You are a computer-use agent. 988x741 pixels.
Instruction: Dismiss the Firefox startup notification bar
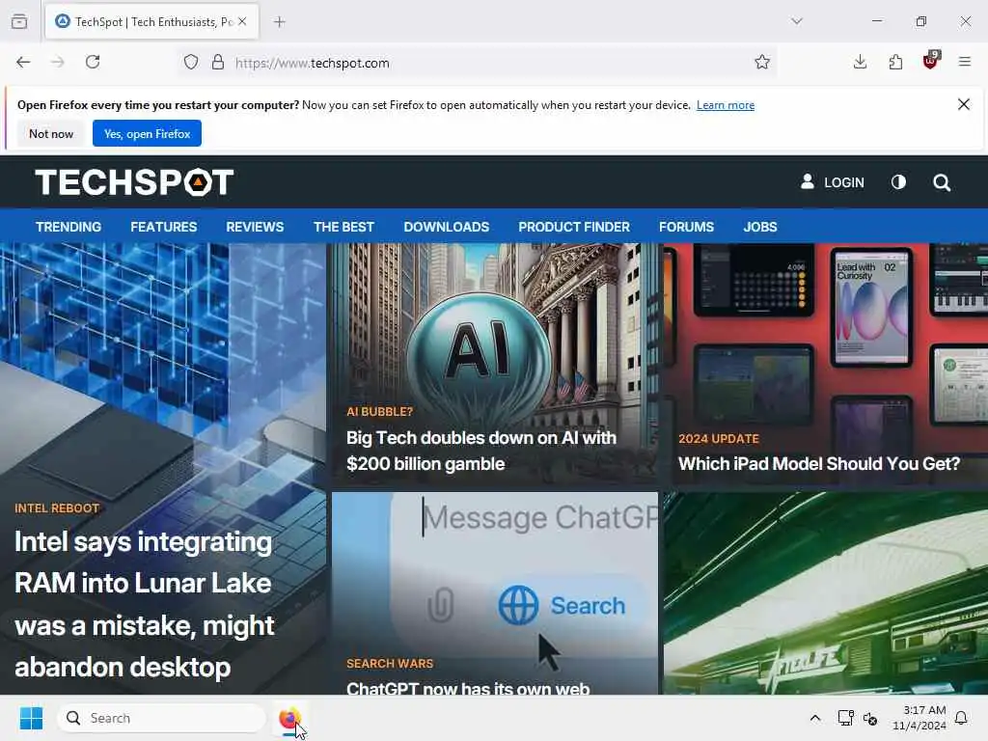(964, 104)
